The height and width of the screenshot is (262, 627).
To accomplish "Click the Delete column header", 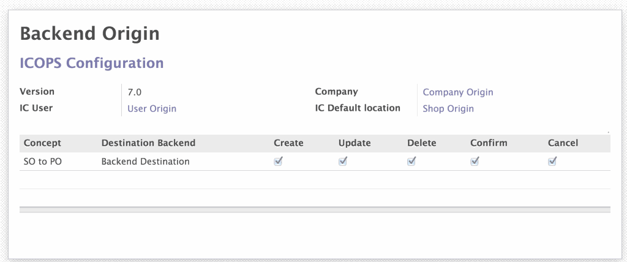I will pos(421,143).
